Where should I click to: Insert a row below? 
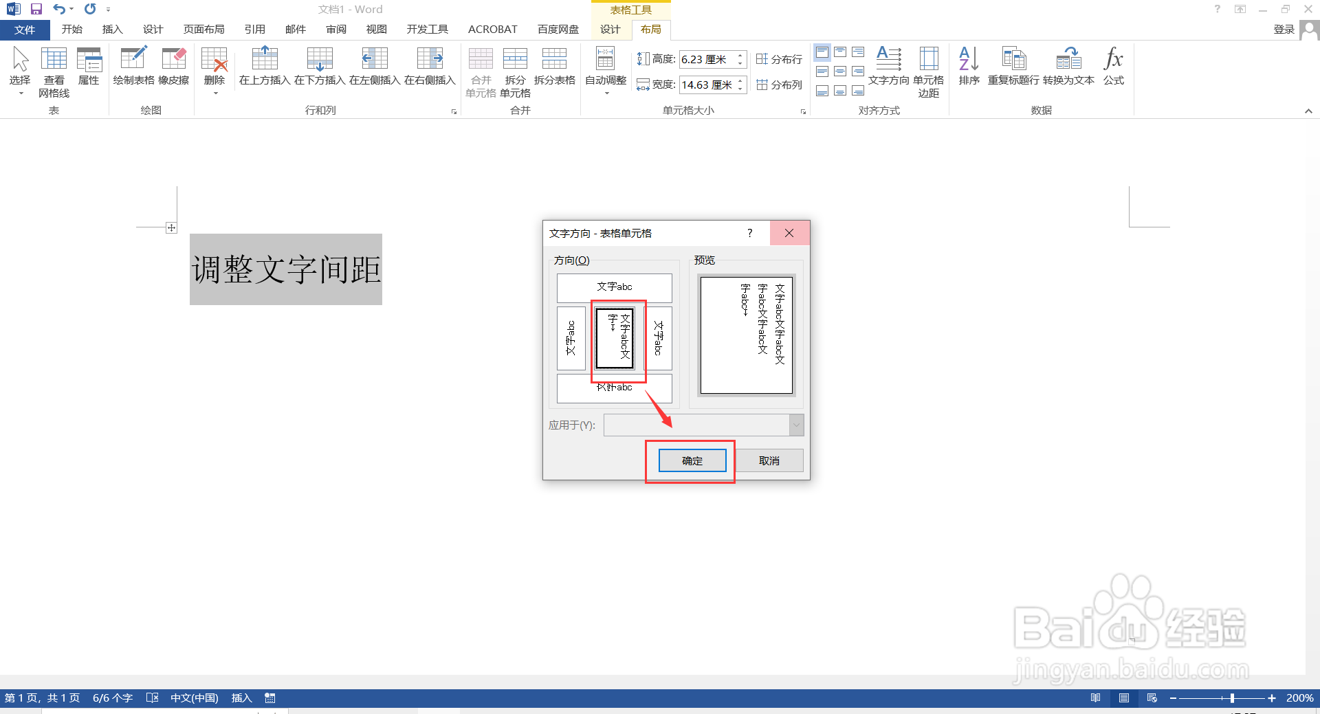[x=320, y=66]
